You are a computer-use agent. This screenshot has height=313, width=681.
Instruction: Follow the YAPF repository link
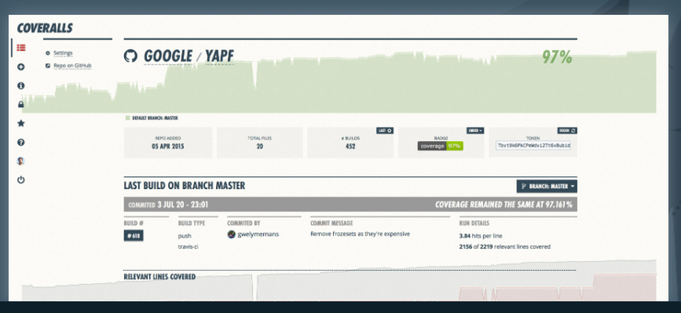(219, 56)
